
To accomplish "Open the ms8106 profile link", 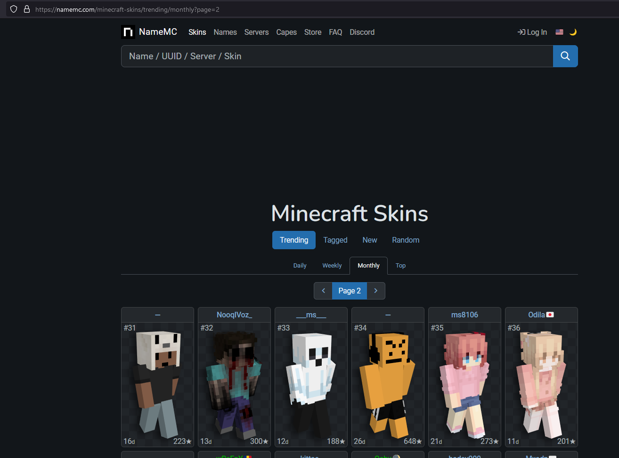I will tap(464, 315).
